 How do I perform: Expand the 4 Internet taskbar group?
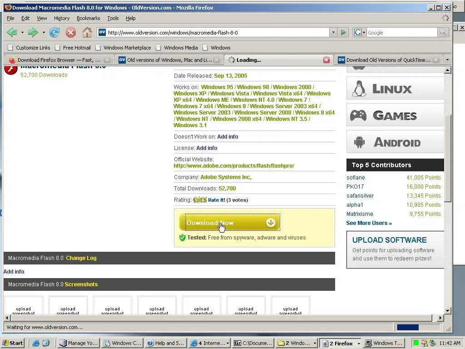coord(228,344)
